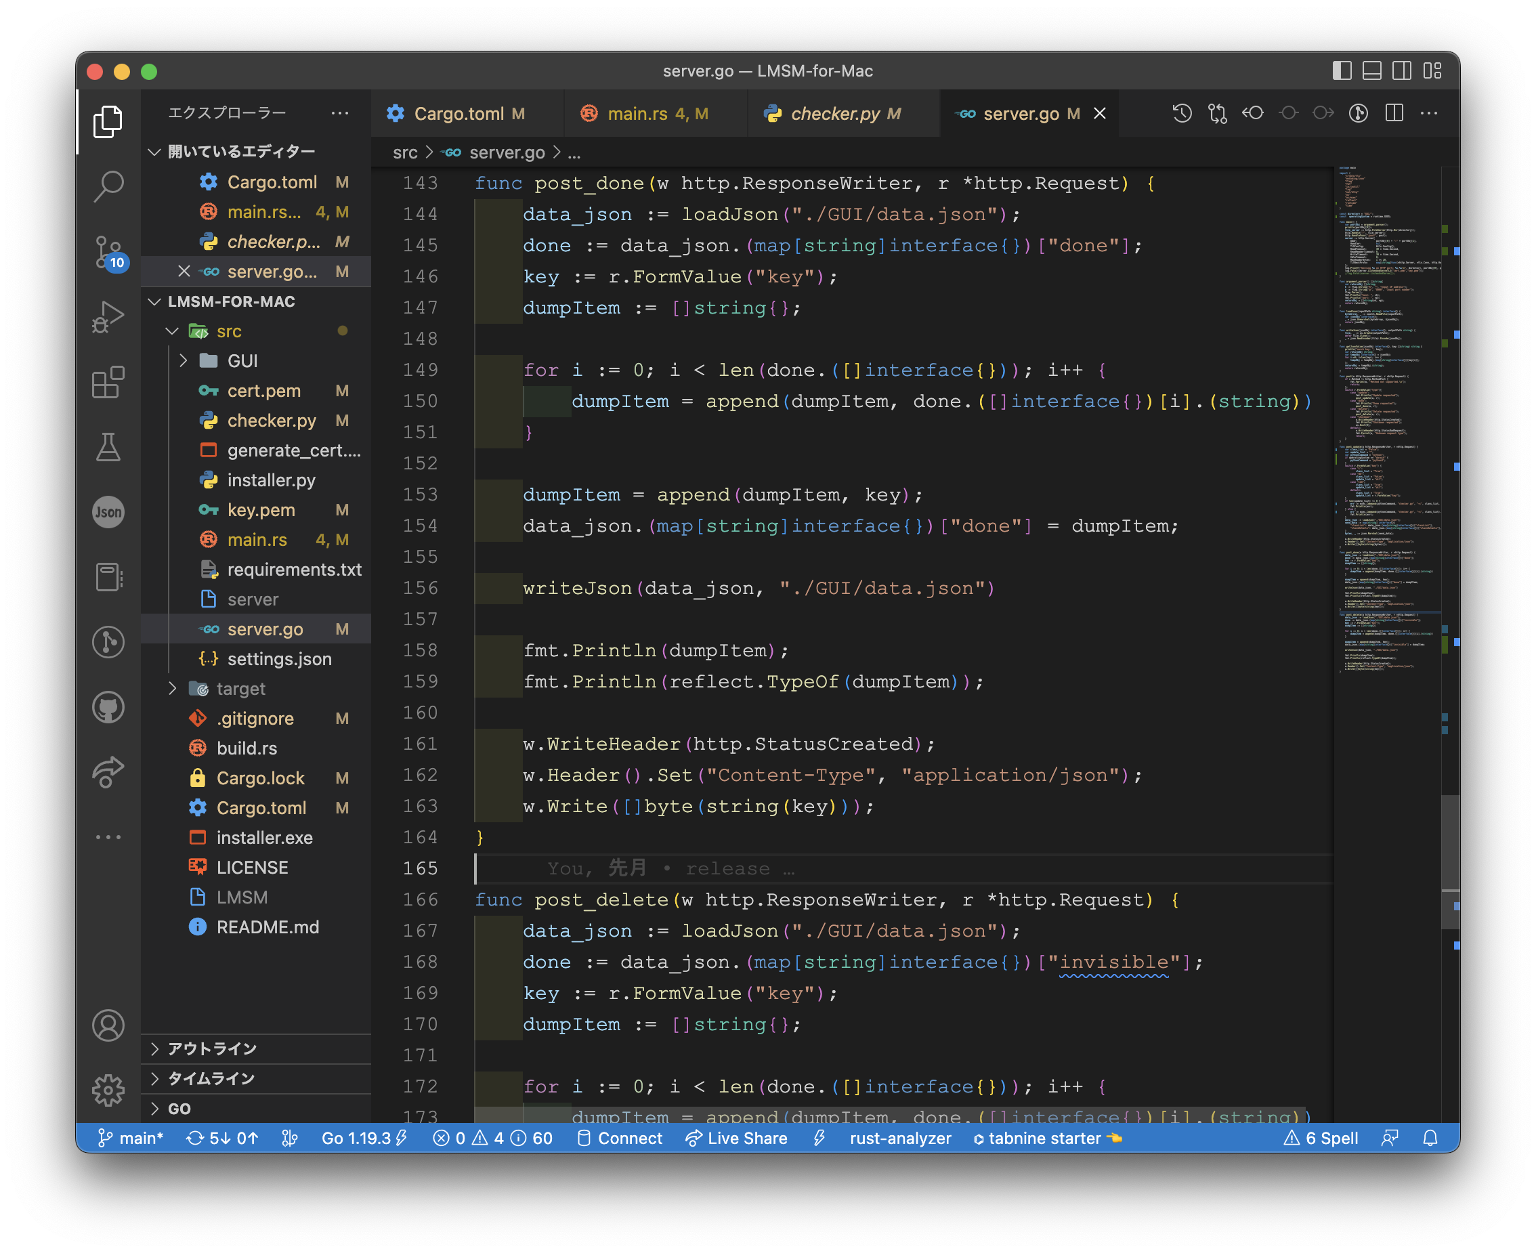
Task: Toggle the Panel layout button
Action: [x=1371, y=70]
